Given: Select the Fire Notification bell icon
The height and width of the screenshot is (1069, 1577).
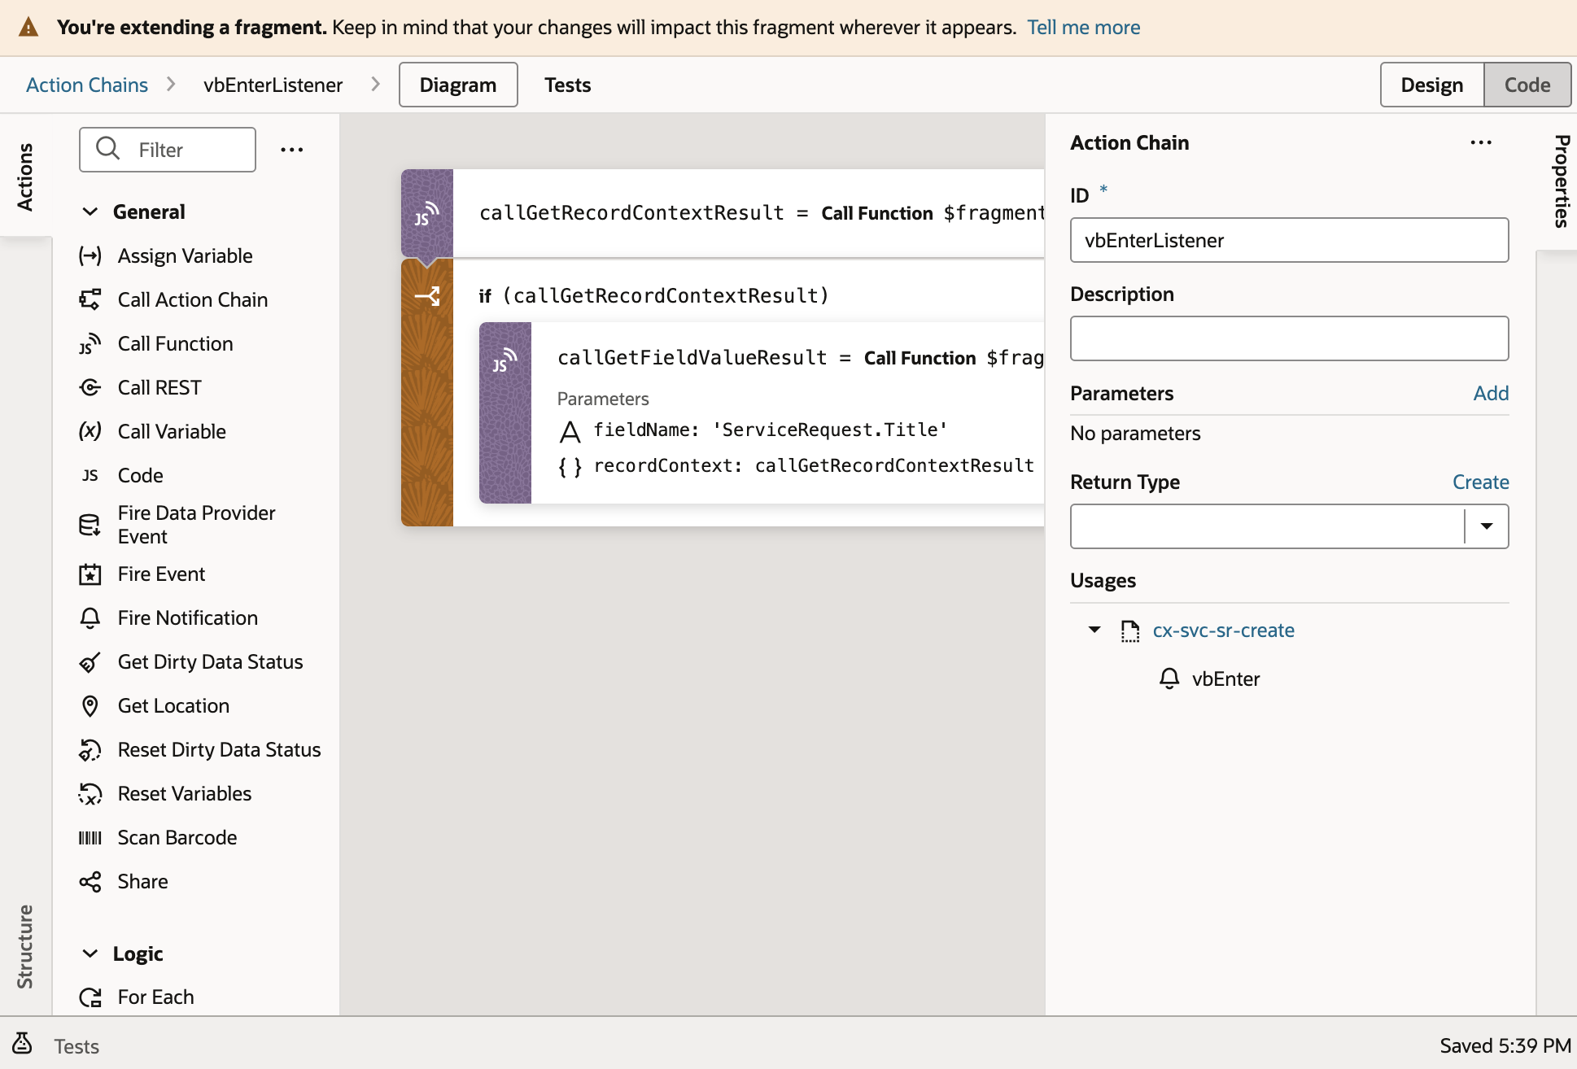Looking at the screenshot, I should point(90,618).
